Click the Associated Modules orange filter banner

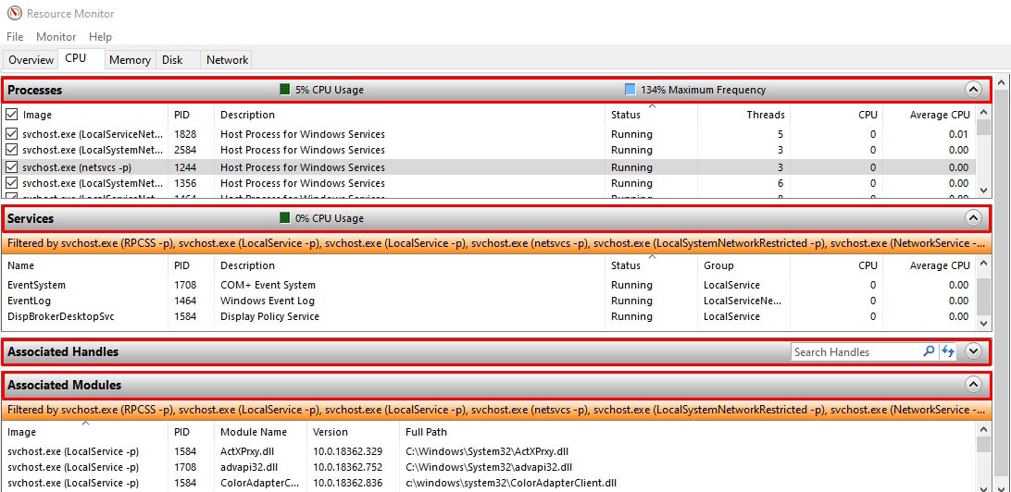click(x=496, y=410)
